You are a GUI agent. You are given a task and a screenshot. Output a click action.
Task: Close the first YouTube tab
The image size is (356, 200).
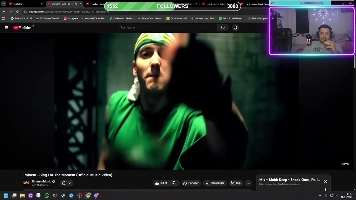pos(42,4)
